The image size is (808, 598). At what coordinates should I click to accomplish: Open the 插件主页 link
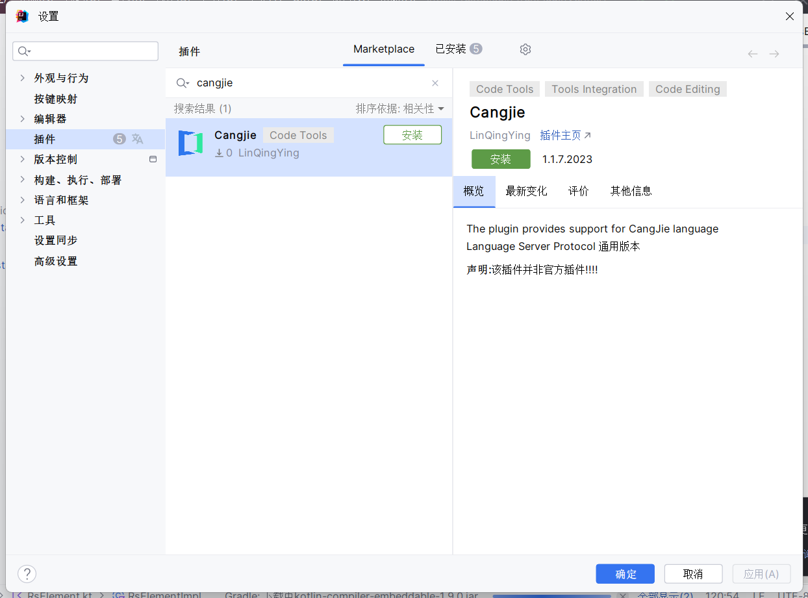566,135
